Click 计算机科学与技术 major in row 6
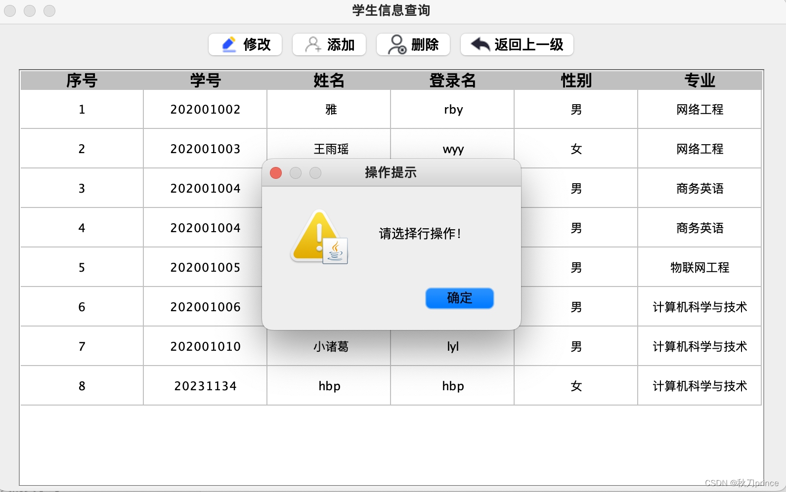Viewport: 786px width, 492px height. click(699, 307)
